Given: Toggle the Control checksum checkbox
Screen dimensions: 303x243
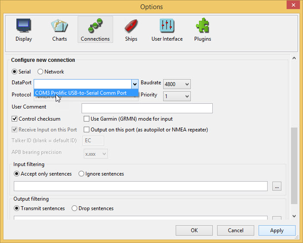Looking at the screenshot, I should [15, 119].
